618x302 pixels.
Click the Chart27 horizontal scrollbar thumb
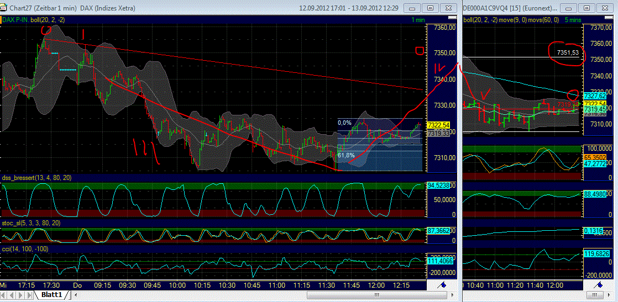(x=377, y=294)
